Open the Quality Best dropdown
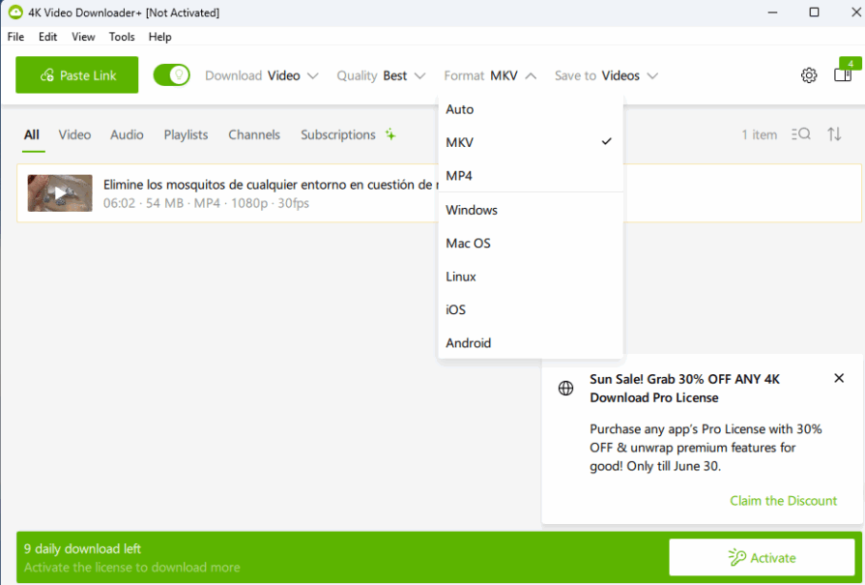Image resolution: width=865 pixels, height=585 pixels. click(381, 75)
